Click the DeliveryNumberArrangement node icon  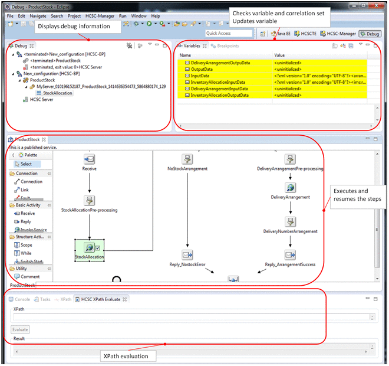[290, 221]
